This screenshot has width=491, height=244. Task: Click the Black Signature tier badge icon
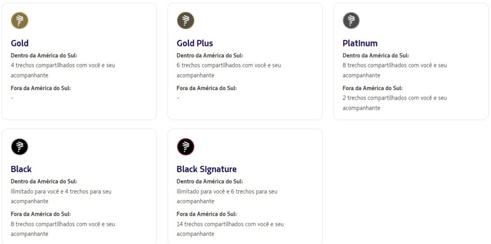click(x=186, y=147)
